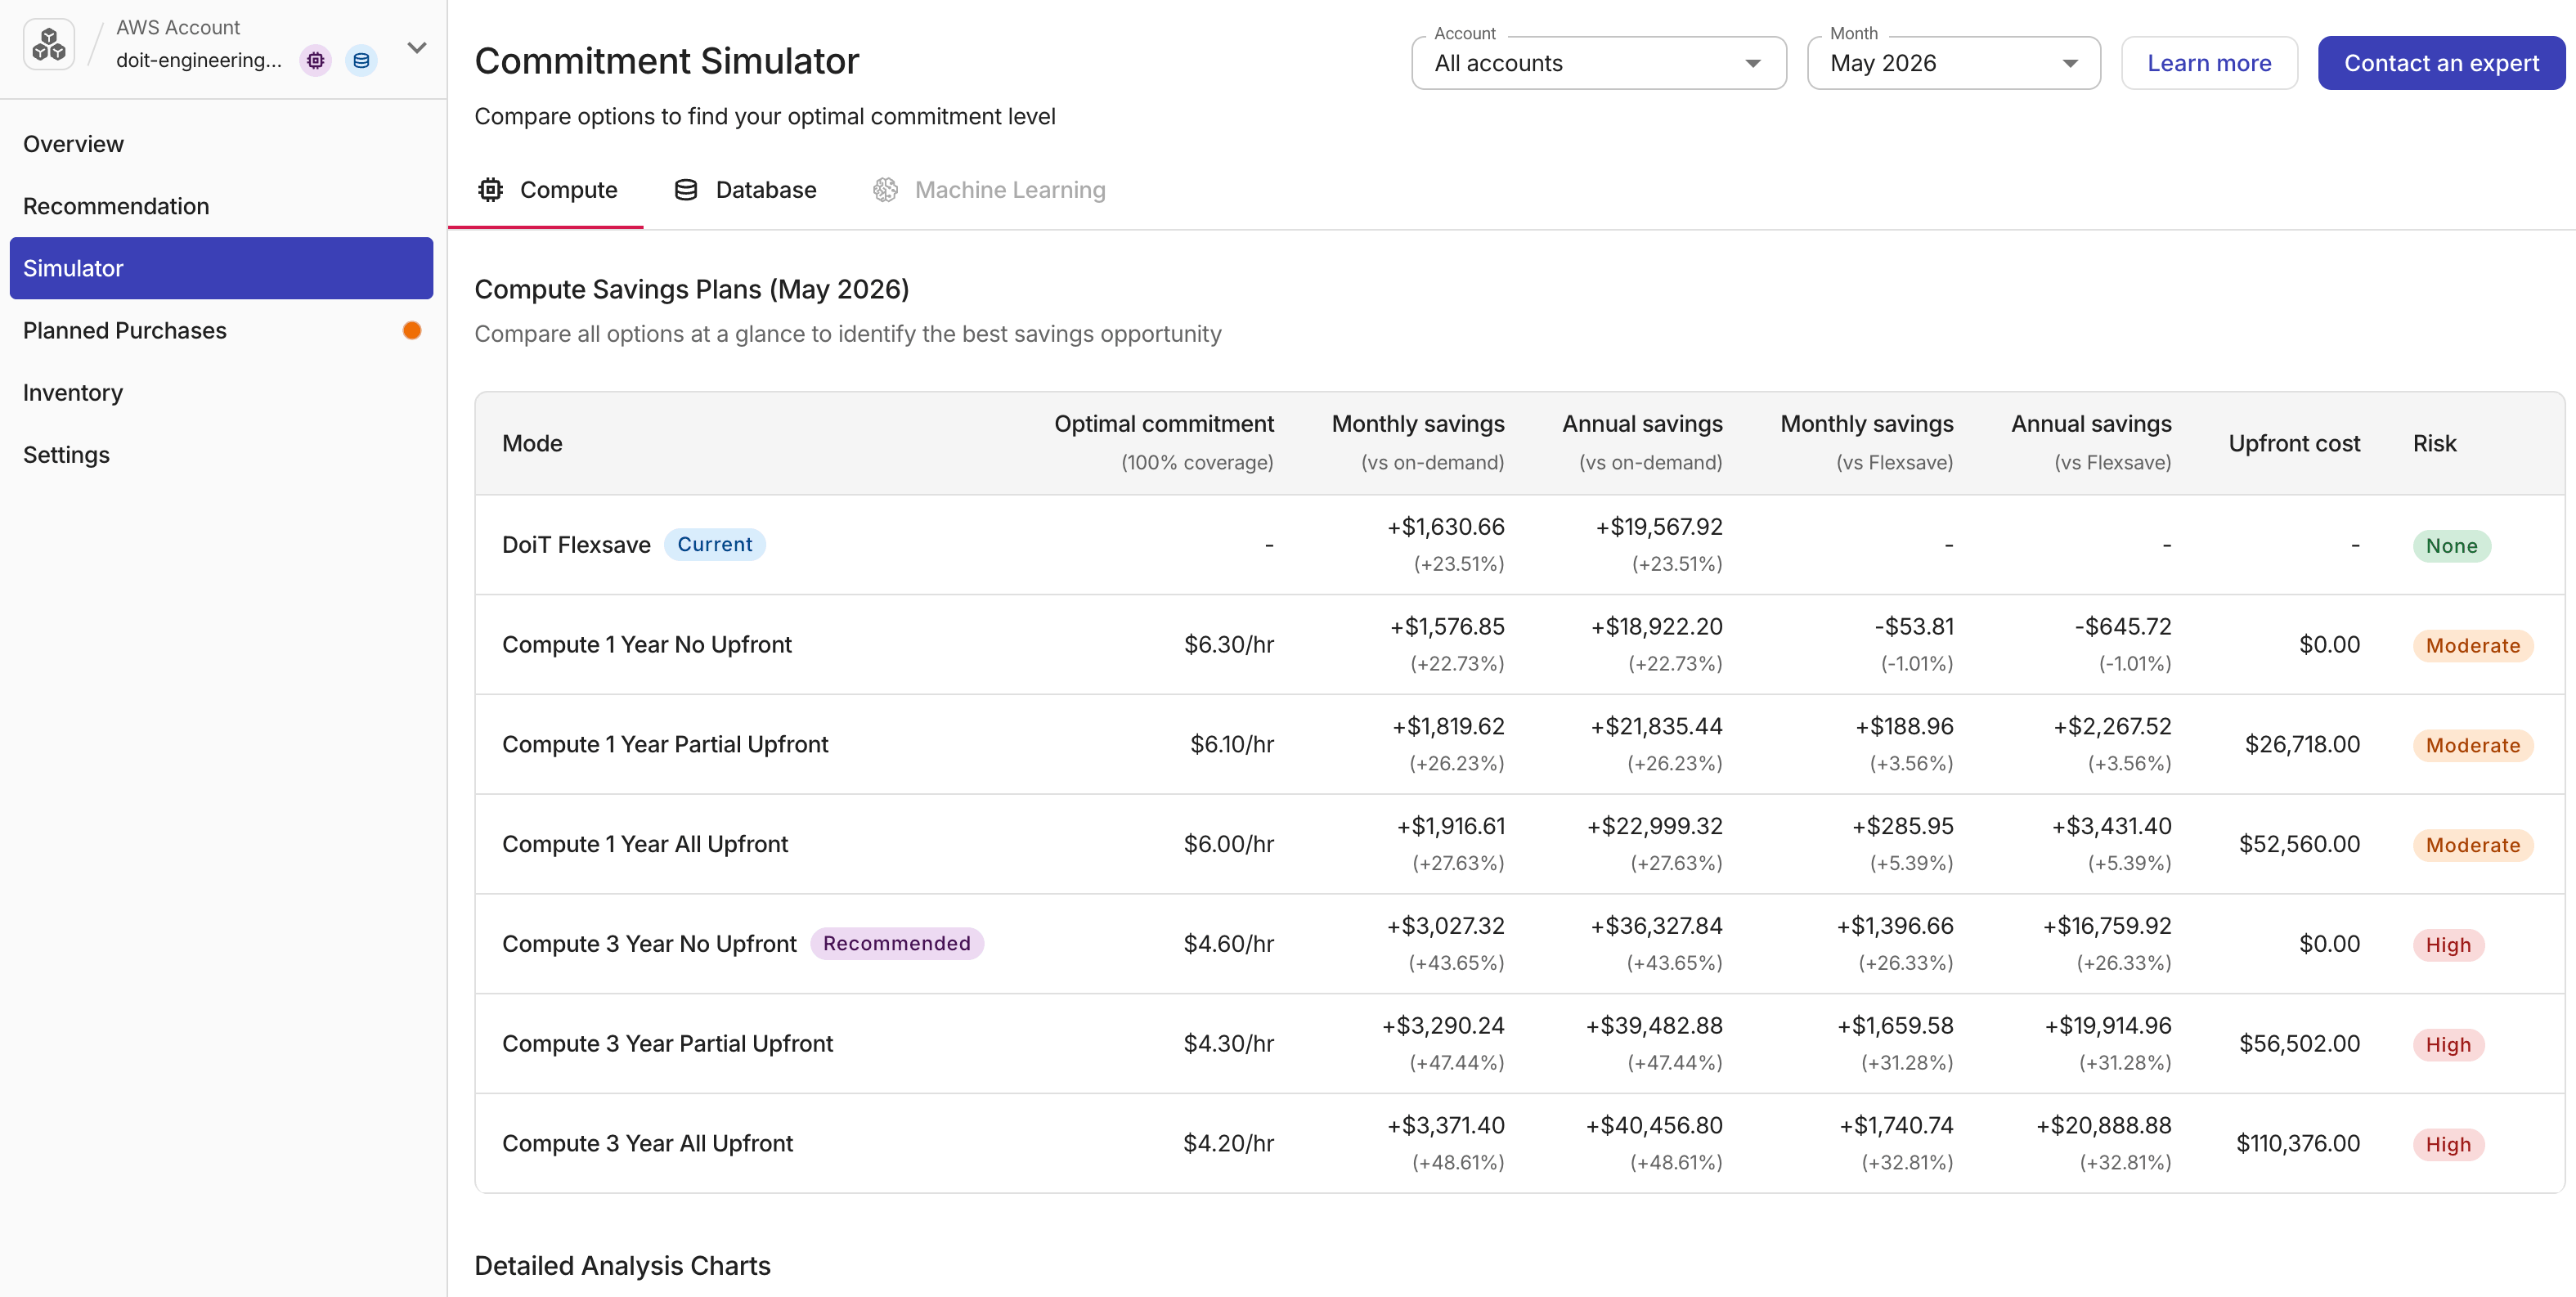Viewport: 2576px width, 1297px height.
Task: Click the Commitment Simulator page title
Action: coord(666,61)
